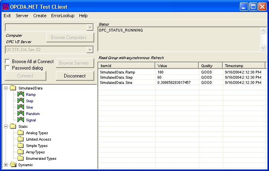This screenshot has width=269, height=171.
Task: Select the Analog Types folder icon
Action: pyautogui.click(x=21, y=133)
